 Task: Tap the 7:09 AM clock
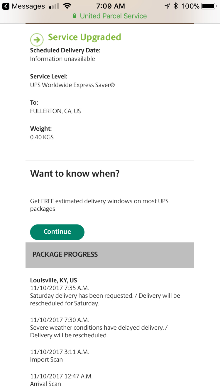(110, 6)
